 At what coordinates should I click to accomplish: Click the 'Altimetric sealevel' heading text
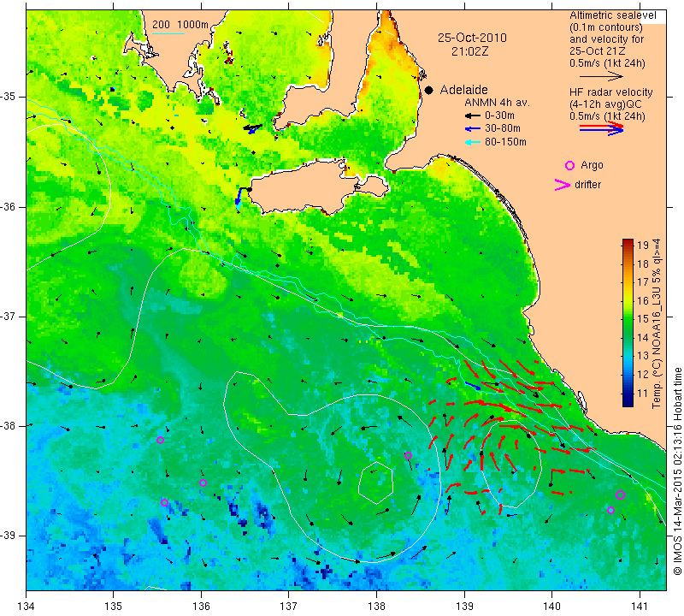point(613,15)
